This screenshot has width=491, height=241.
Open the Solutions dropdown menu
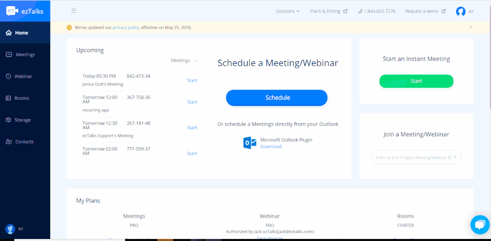click(287, 11)
